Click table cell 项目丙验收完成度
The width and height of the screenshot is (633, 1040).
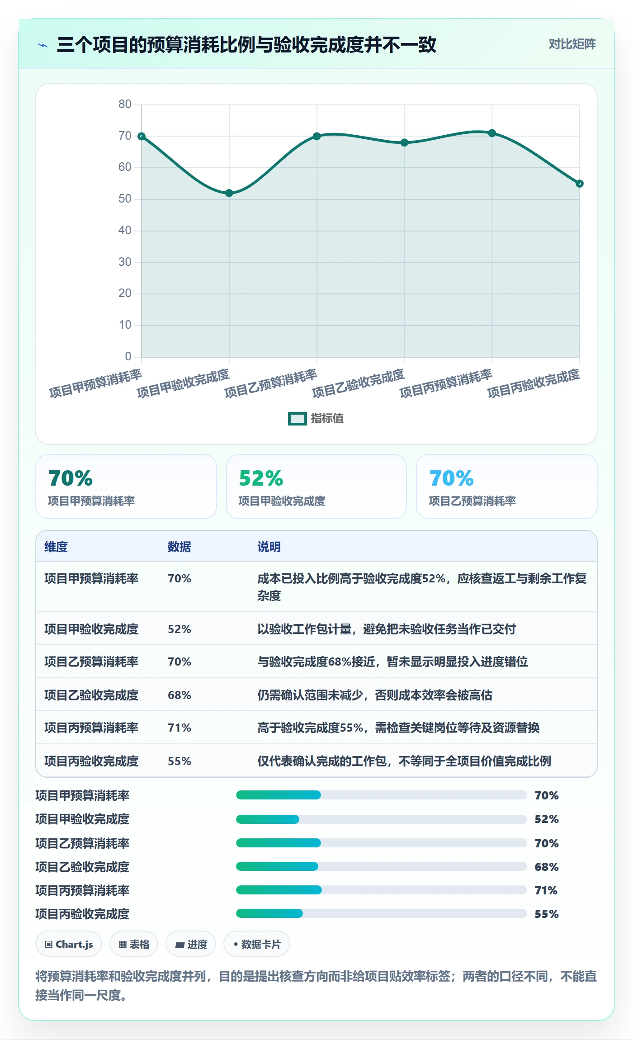91,761
